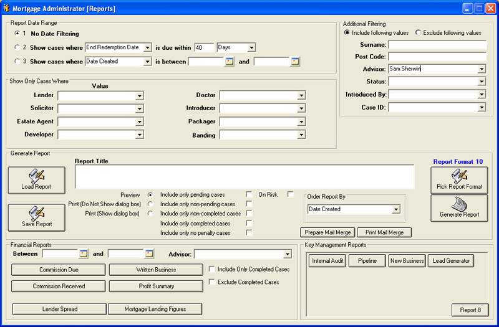Select 'Exclude following values' radio button
Image resolution: width=499 pixels, height=327 pixels.
pyautogui.click(x=419, y=33)
